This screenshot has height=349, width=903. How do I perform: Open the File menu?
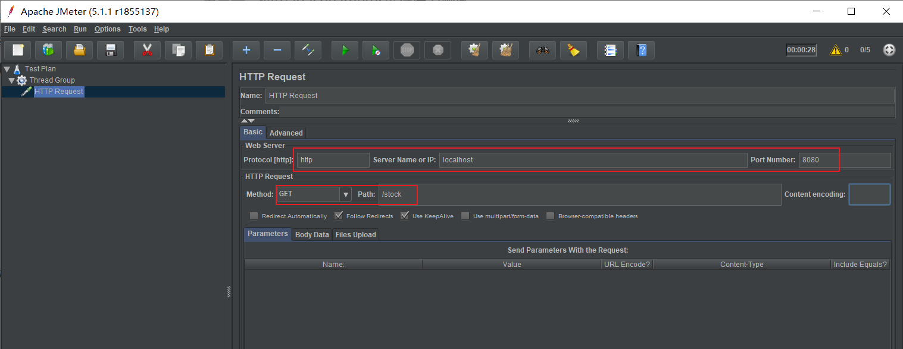click(x=10, y=29)
